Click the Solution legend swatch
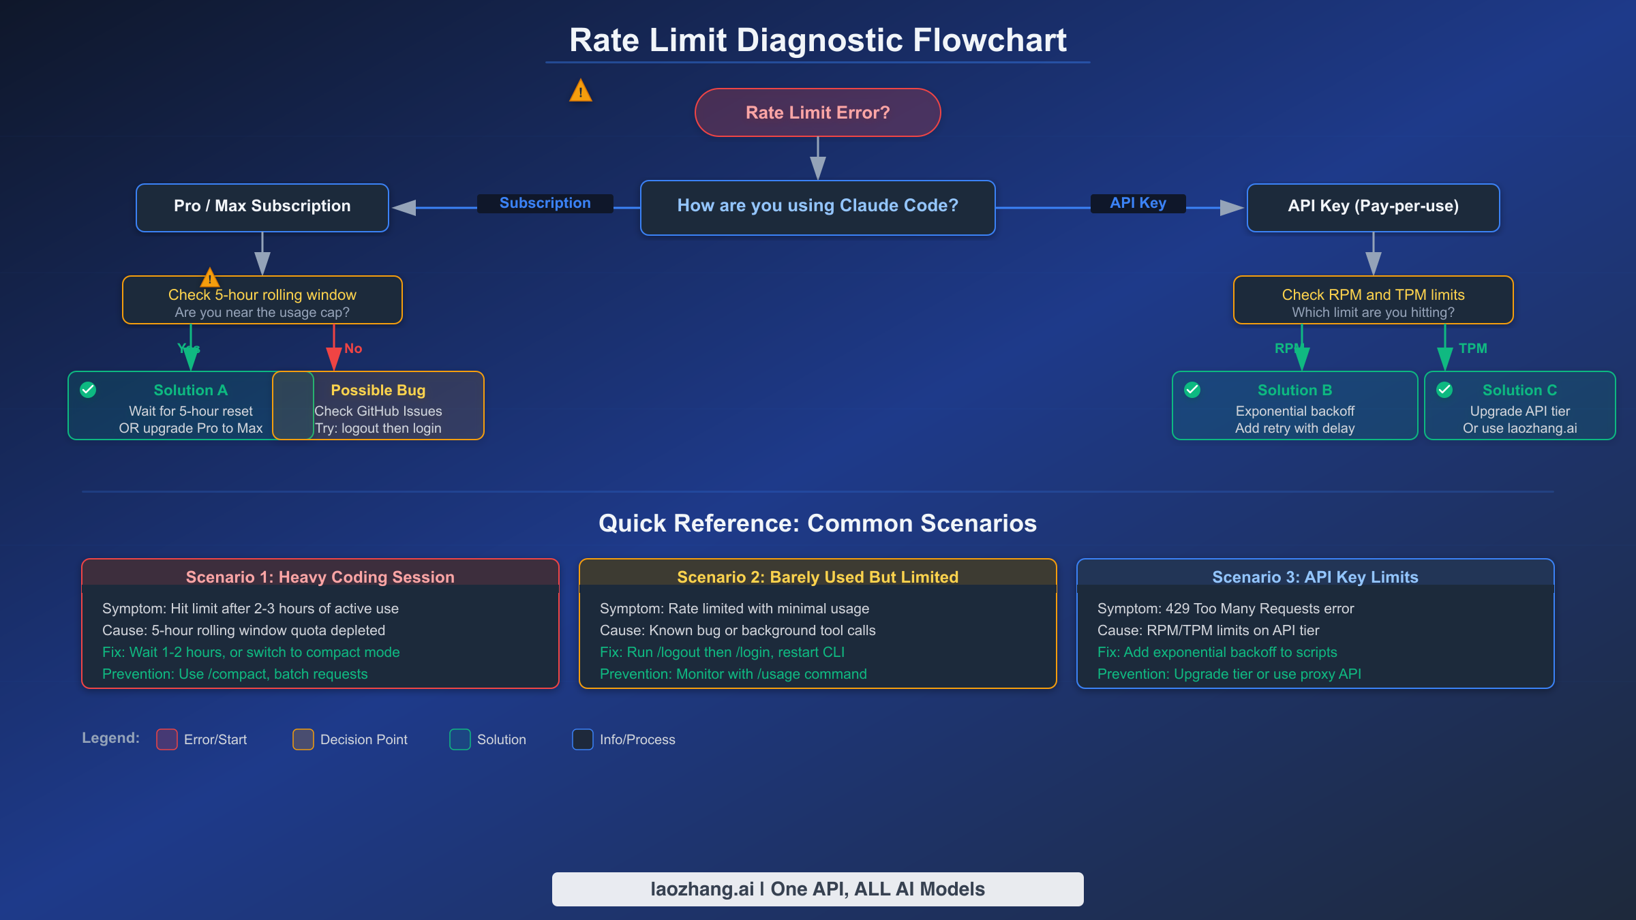The width and height of the screenshot is (1636, 920). tap(459, 739)
